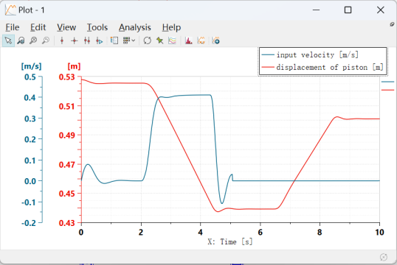Open the Help menu

pos(171,27)
